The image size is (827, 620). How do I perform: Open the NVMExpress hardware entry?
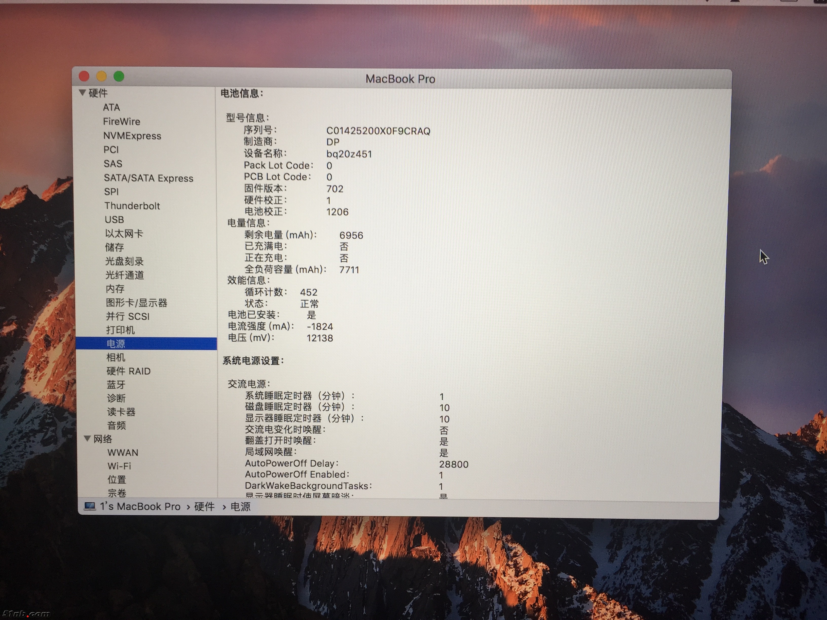(x=132, y=136)
